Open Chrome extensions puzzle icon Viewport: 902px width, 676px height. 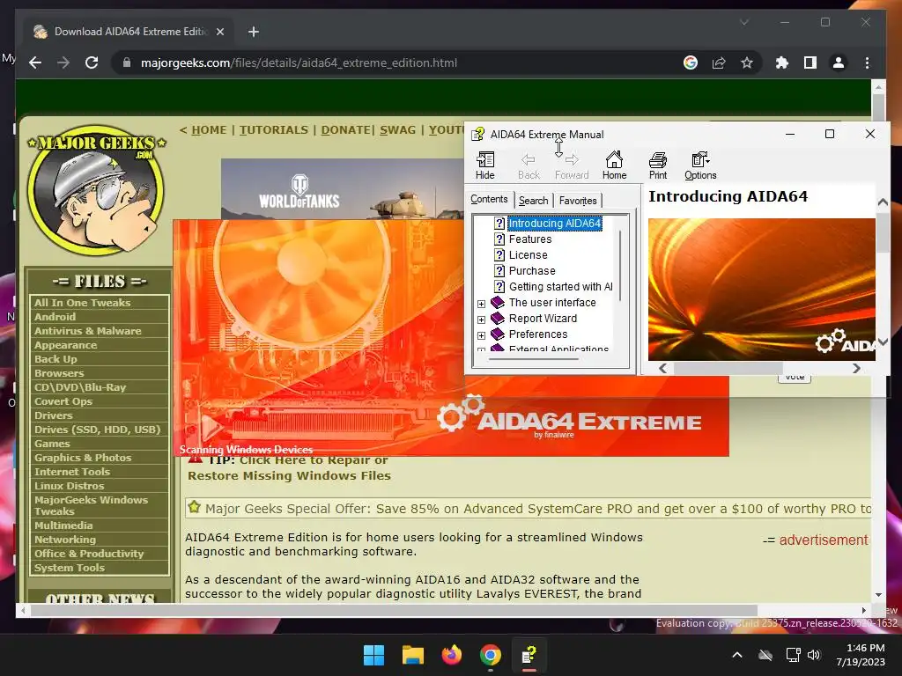click(782, 62)
